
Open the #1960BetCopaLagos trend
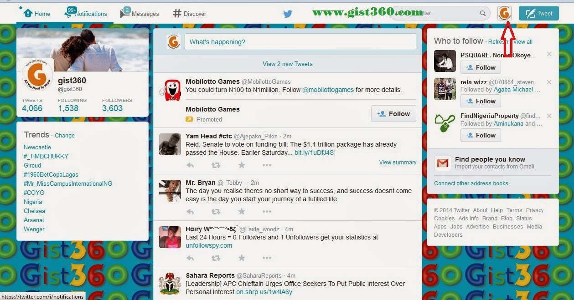click(x=51, y=174)
